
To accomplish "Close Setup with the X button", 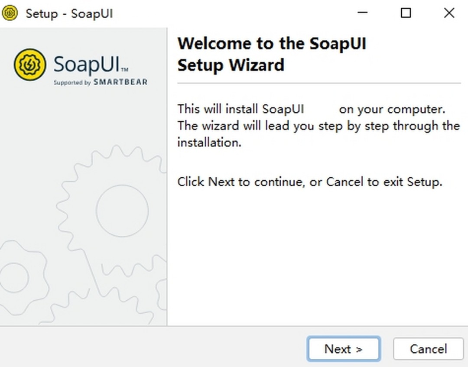I will [x=448, y=13].
